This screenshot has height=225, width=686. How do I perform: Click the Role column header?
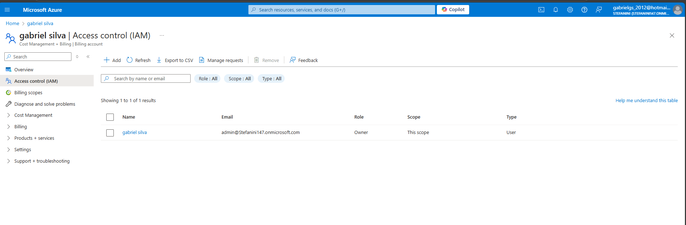[359, 117]
